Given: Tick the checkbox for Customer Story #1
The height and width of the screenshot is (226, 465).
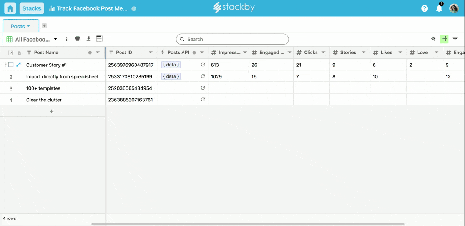Looking at the screenshot, I should click(11, 65).
